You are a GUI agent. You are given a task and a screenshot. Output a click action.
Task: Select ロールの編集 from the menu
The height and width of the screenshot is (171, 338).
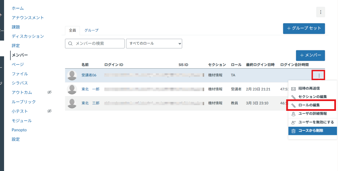coord(313,105)
